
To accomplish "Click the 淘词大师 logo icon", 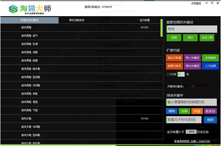I will [x=13, y=9].
